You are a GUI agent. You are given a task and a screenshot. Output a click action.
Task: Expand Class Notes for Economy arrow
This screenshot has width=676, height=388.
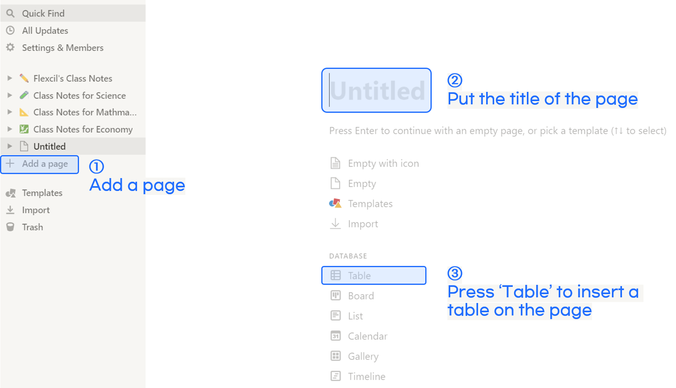(x=10, y=129)
